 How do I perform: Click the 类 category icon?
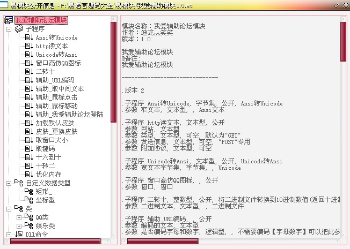click(19, 208)
